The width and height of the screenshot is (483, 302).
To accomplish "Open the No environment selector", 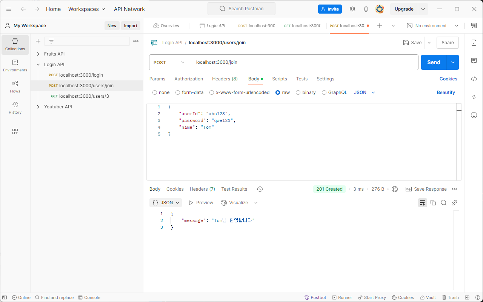I will 432,26.
